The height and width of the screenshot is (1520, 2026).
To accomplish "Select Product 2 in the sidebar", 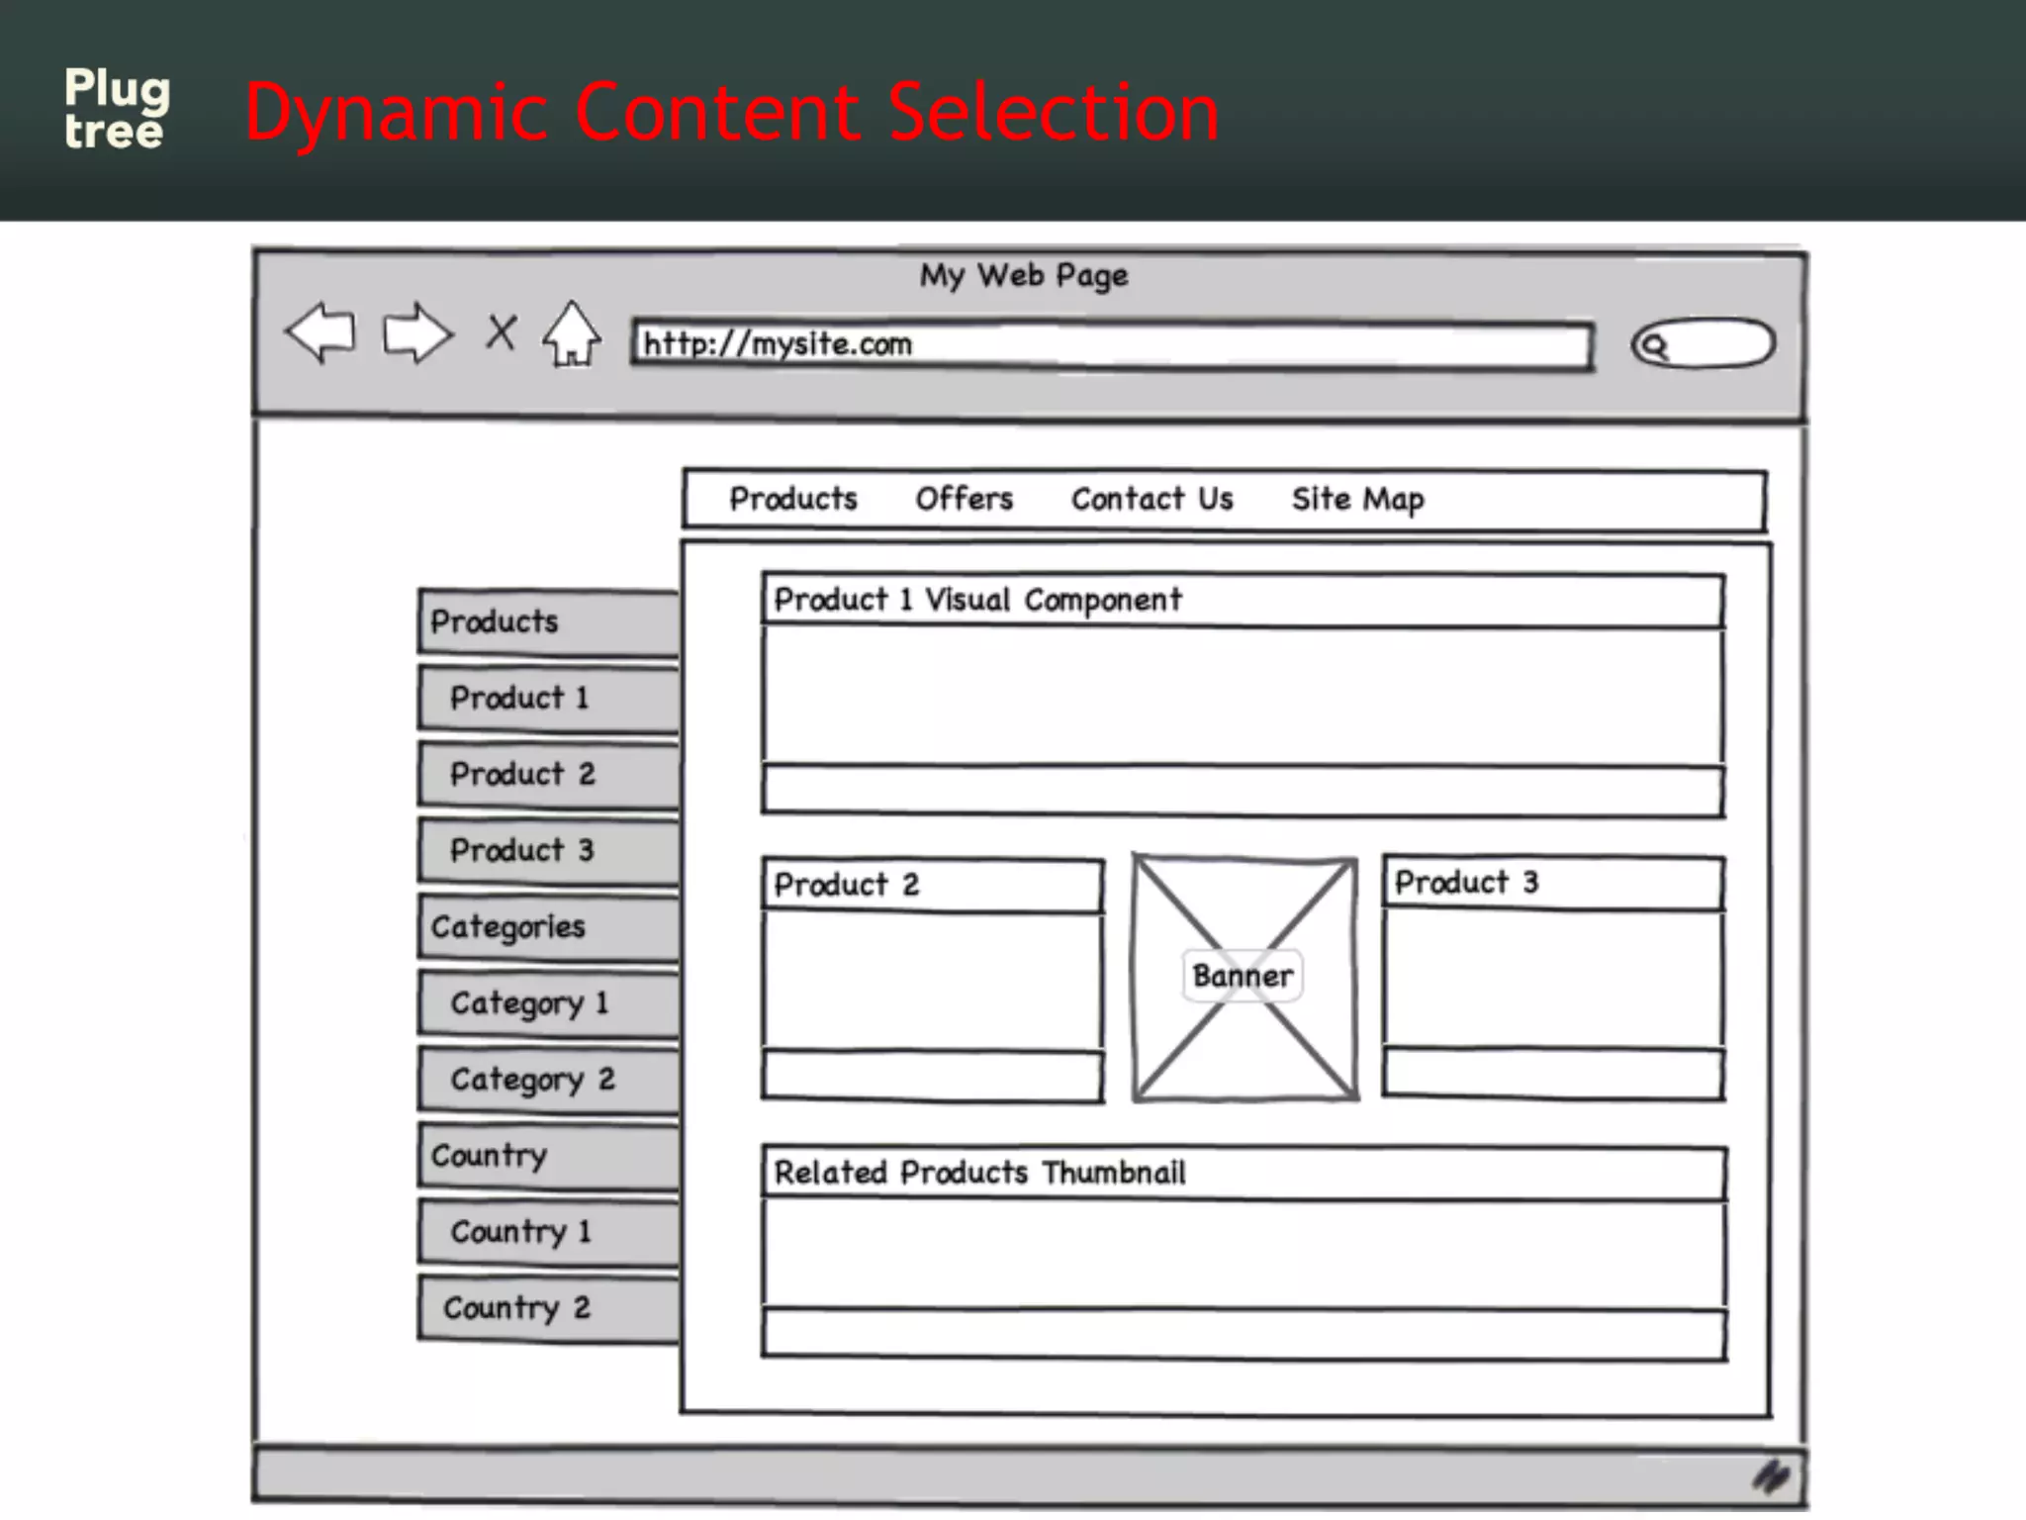I will (549, 774).
